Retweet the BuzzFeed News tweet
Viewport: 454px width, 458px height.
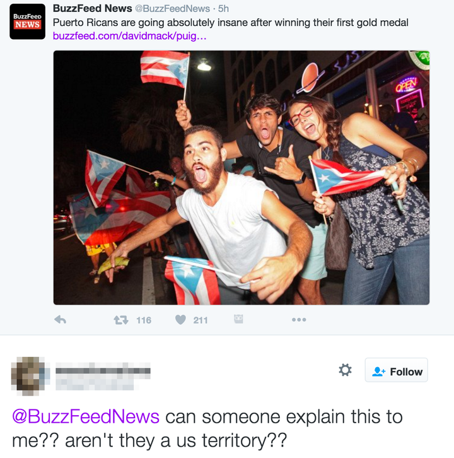click(121, 320)
